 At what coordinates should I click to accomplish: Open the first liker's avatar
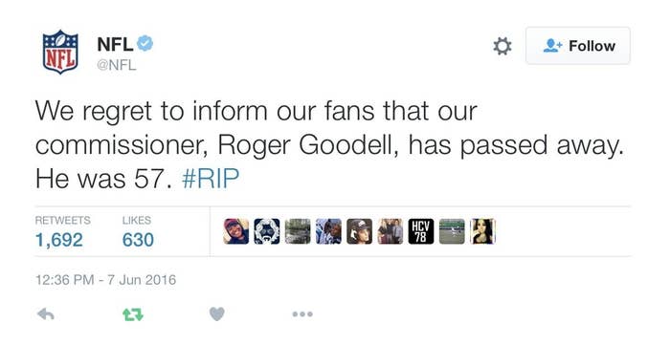point(235,231)
